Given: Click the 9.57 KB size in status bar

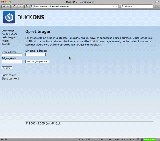Looking at the screenshot, I should (x=100, y=139).
